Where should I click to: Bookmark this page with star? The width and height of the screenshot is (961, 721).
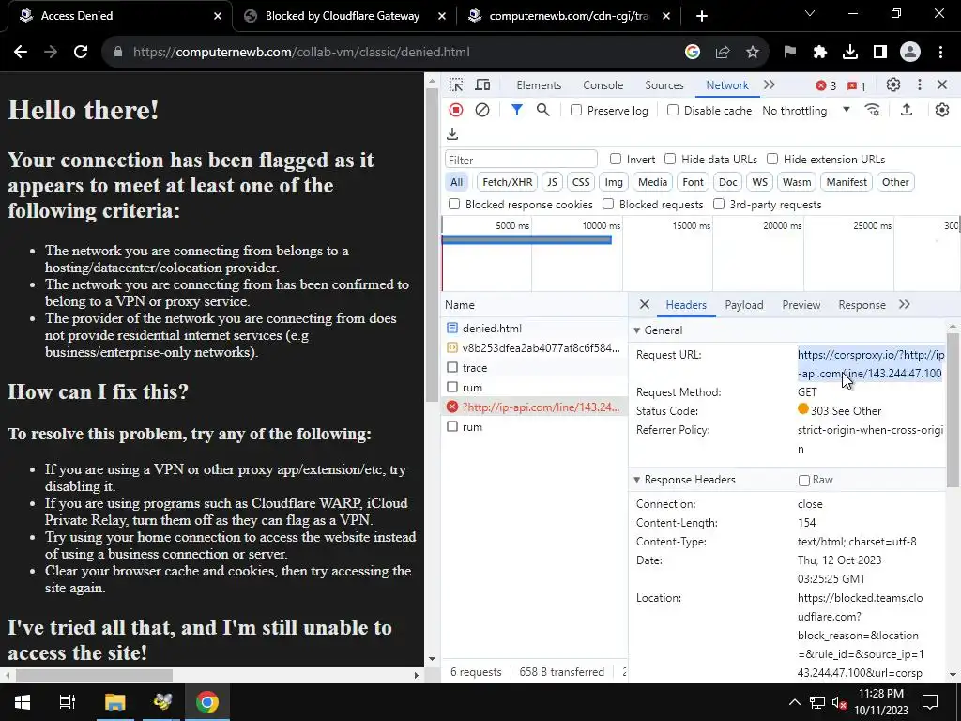pos(753,53)
